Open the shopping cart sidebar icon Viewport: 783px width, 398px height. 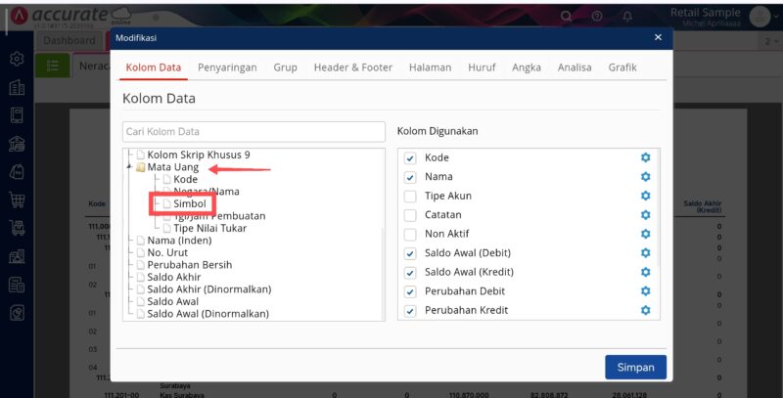[x=17, y=200]
